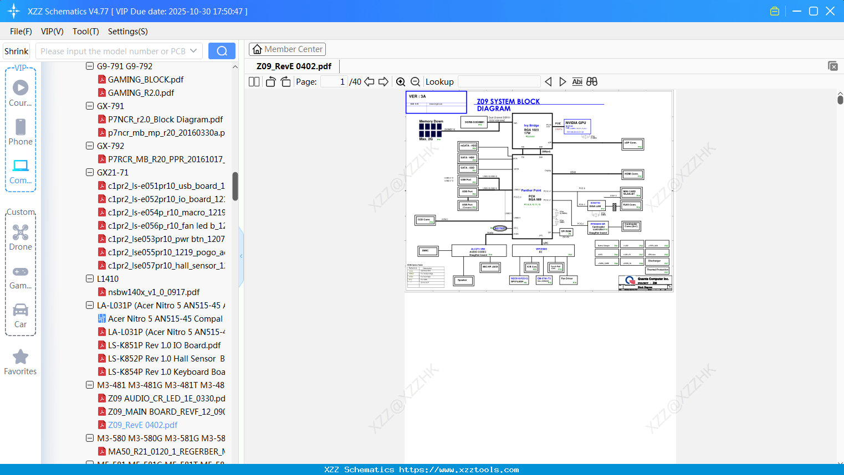Click the file tree scroll-up arrow
This screenshot has width=844, height=475.
tap(235, 66)
